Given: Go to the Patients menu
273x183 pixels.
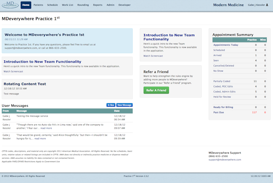Looking at the screenshot, I should (x=38, y=5).
